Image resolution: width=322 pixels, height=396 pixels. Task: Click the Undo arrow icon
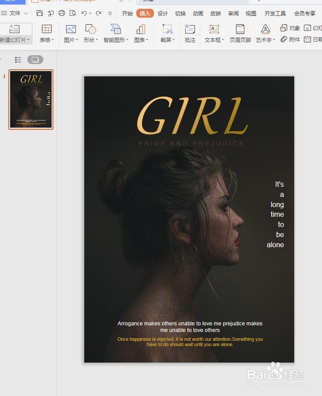click(84, 13)
